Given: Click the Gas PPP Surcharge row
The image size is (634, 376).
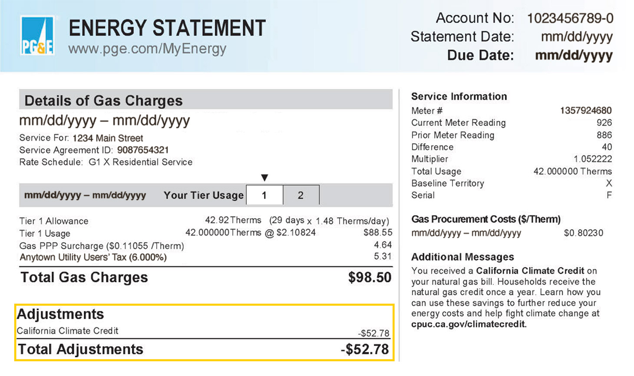Looking at the screenshot, I should (x=102, y=246).
